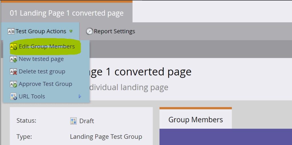Image resolution: width=292 pixels, height=145 pixels.
Task: Open Report Settings text button
Action: point(114,31)
